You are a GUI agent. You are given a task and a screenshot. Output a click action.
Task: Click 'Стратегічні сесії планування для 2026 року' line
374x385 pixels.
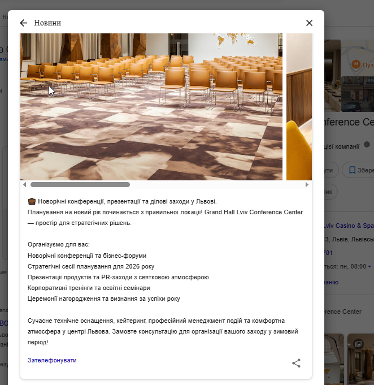(91, 266)
